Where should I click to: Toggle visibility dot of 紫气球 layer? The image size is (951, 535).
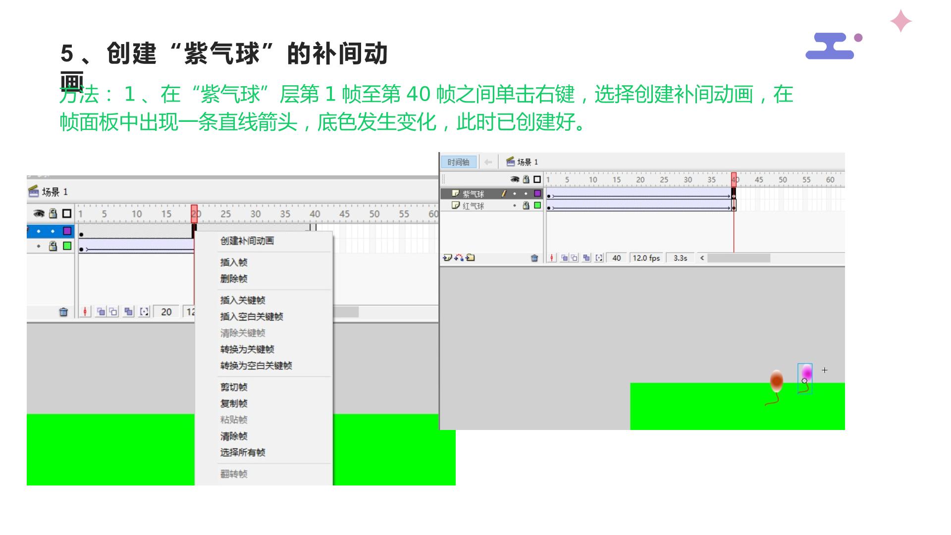tap(515, 194)
